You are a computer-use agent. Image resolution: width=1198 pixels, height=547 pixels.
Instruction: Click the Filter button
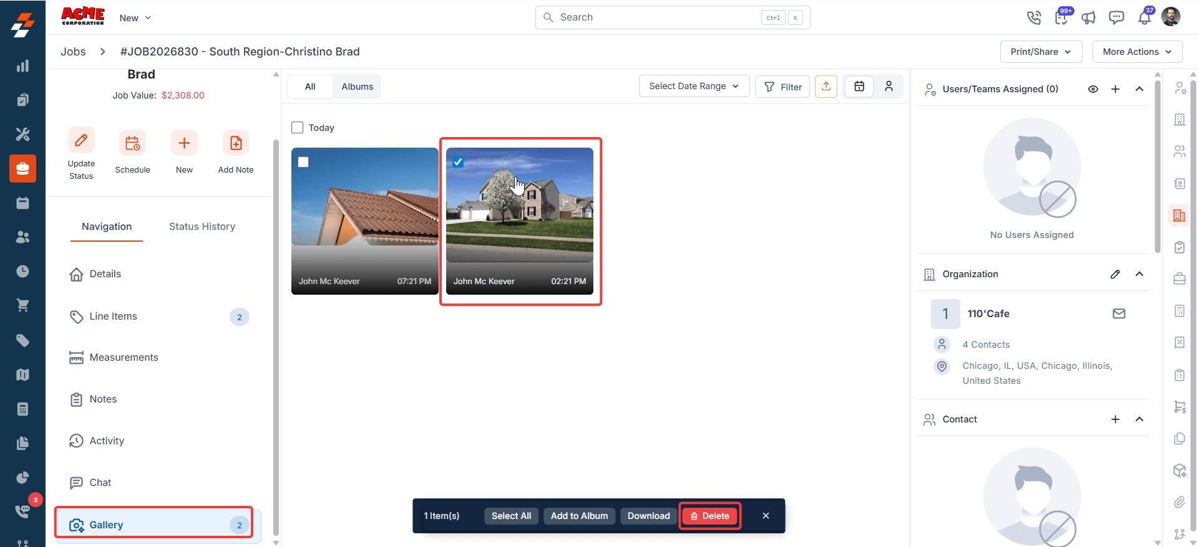pos(782,87)
